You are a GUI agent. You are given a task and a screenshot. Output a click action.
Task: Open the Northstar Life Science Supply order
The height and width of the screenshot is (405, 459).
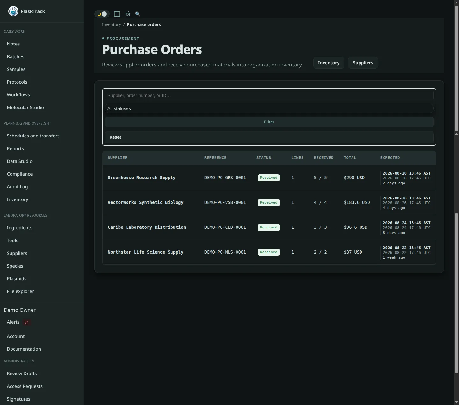point(145,252)
